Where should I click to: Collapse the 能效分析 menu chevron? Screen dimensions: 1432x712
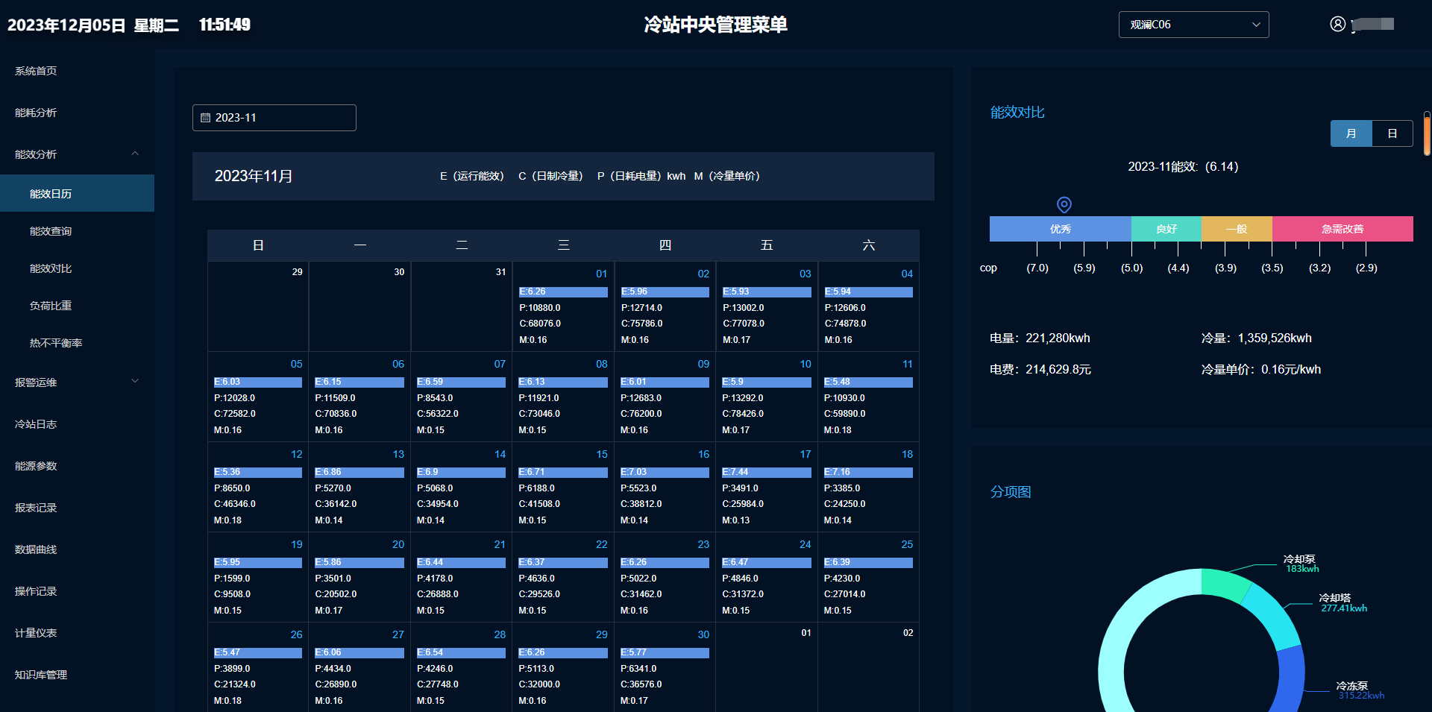click(x=135, y=154)
